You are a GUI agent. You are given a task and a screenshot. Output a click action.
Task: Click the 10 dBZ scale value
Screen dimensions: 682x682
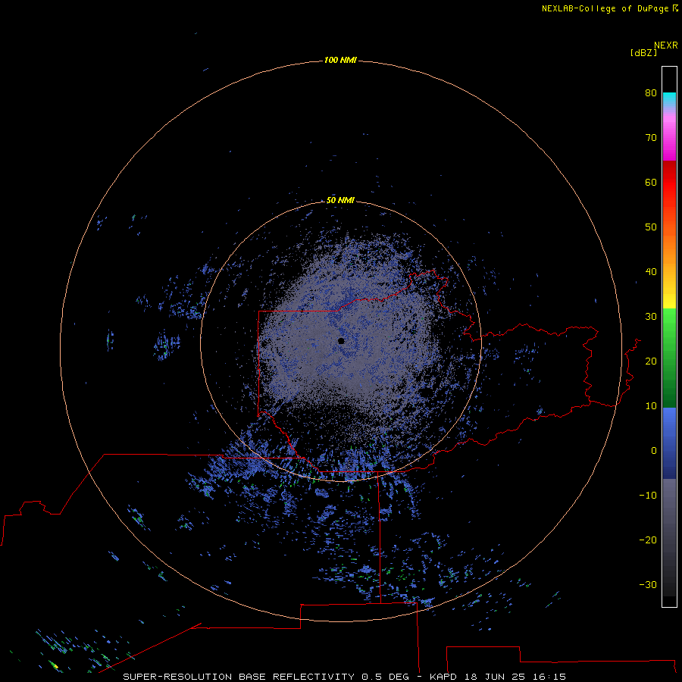(651, 406)
